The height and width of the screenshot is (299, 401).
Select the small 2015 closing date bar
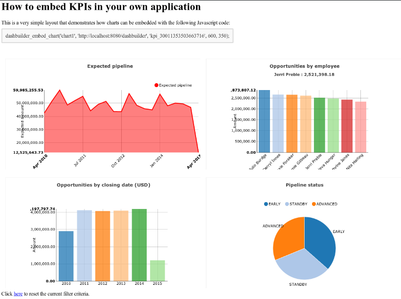pyautogui.click(x=157, y=271)
